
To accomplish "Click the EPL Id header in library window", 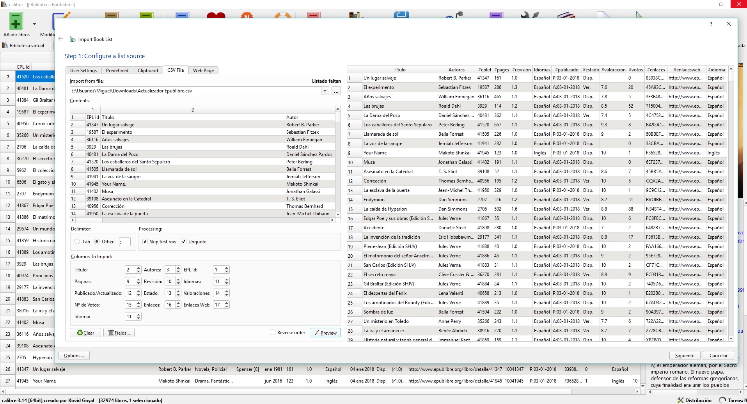I will point(23,67).
